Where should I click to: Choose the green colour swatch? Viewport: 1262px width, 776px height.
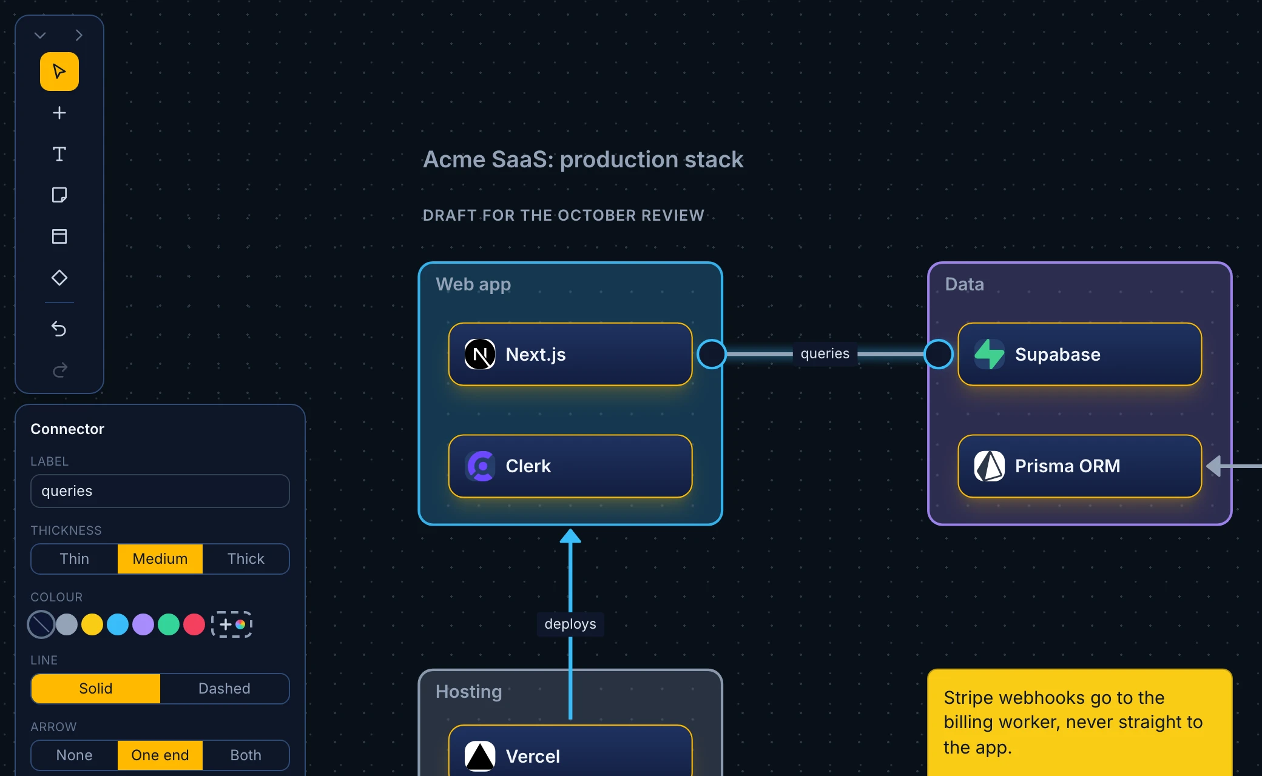[169, 624]
